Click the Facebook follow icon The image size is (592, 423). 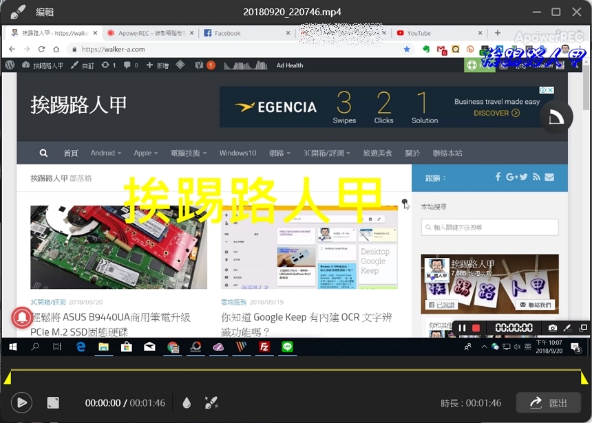coord(498,177)
